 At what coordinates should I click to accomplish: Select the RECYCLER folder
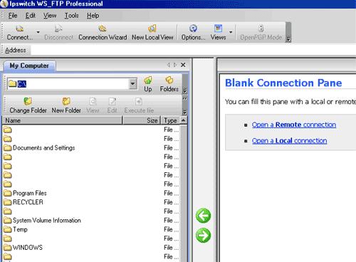point(28,202)
